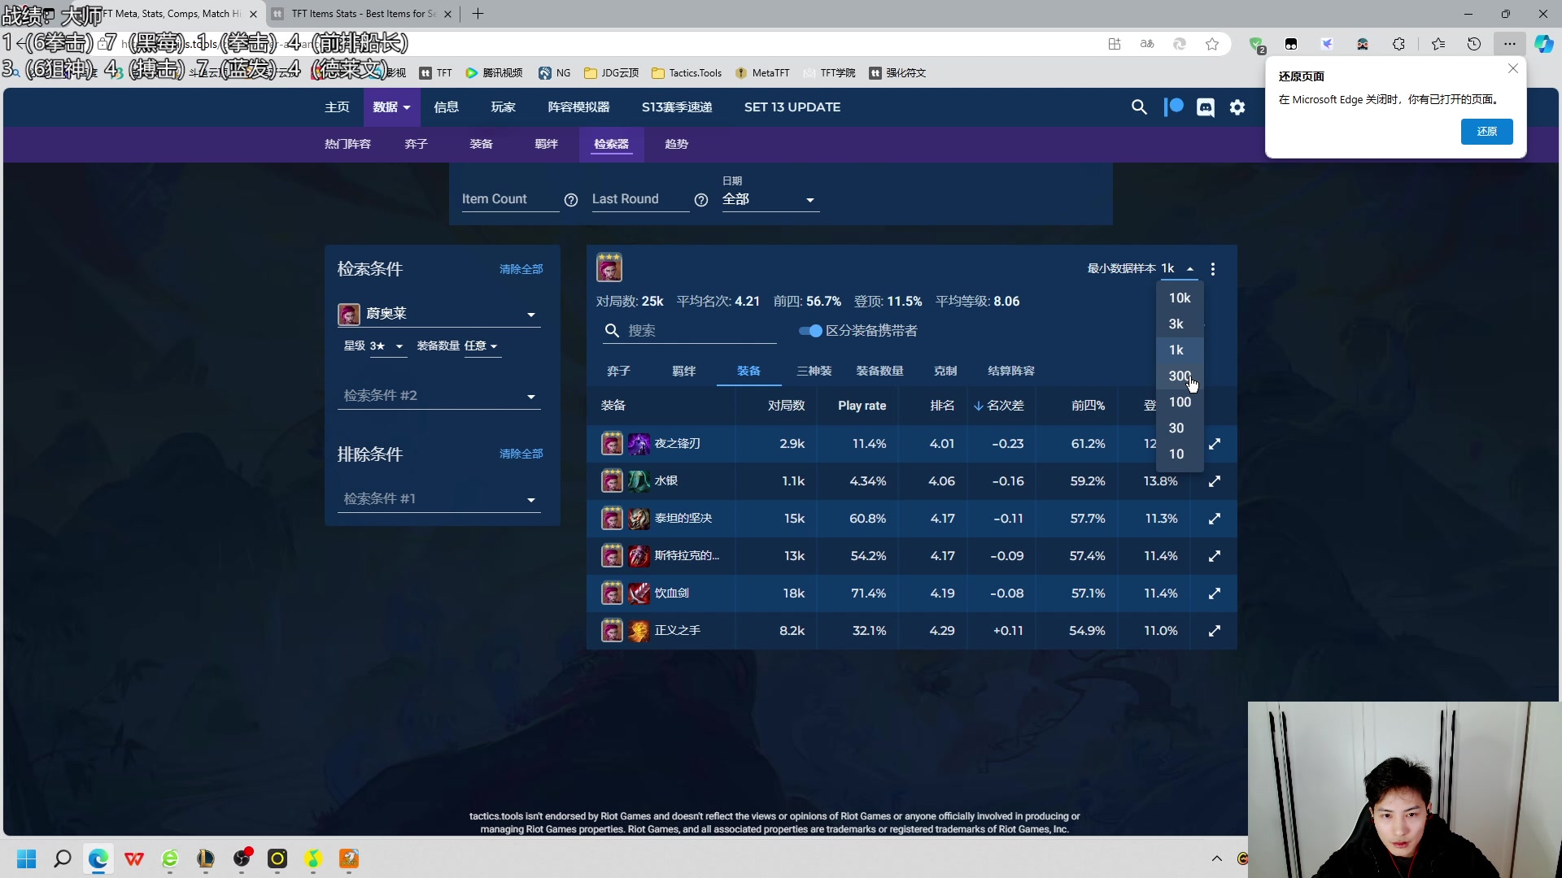Switch to the 装备 (items) tab
The width and height of the screenshot is (1562, 878).
pos(748,370)
